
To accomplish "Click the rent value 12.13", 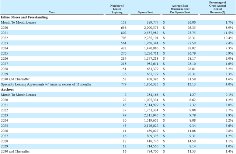I will click(x=192, y=84).
